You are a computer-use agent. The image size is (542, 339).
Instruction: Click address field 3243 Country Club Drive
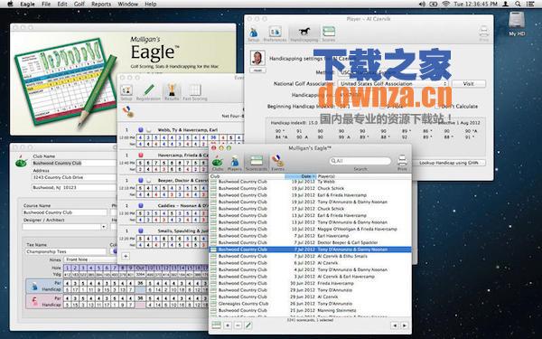(73, 177)
